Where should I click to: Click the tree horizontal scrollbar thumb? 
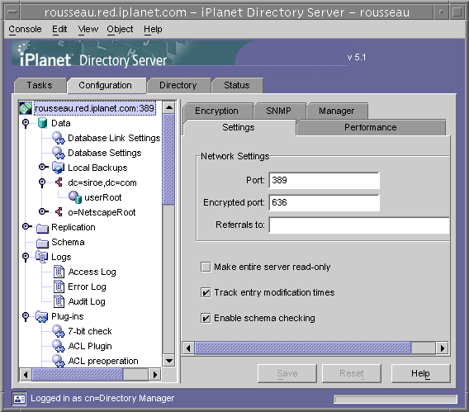(x=78, y=375)
